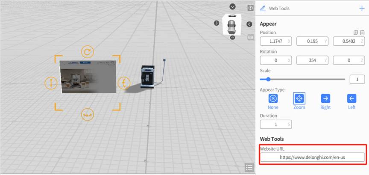The height and width of the screenshot is (175, 369).
Task: Click the orange gizmo handle below the web panel
Action: tap(88, 115)
